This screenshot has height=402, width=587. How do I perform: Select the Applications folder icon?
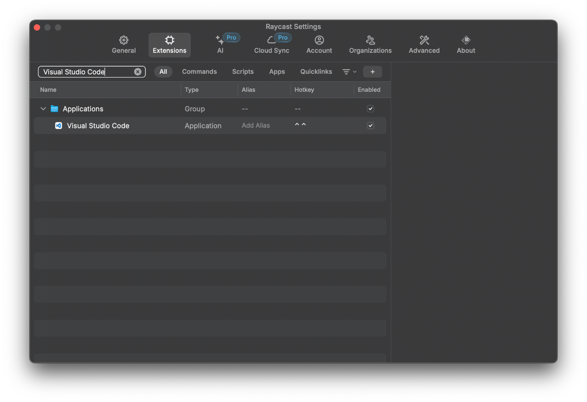[x=55, y=109]
